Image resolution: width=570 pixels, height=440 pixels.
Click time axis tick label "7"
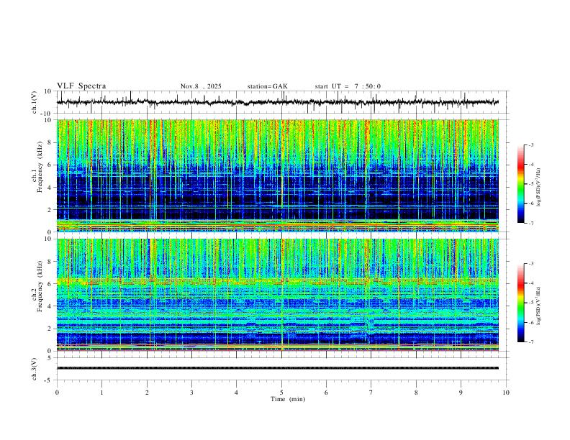tap(371, 393)
